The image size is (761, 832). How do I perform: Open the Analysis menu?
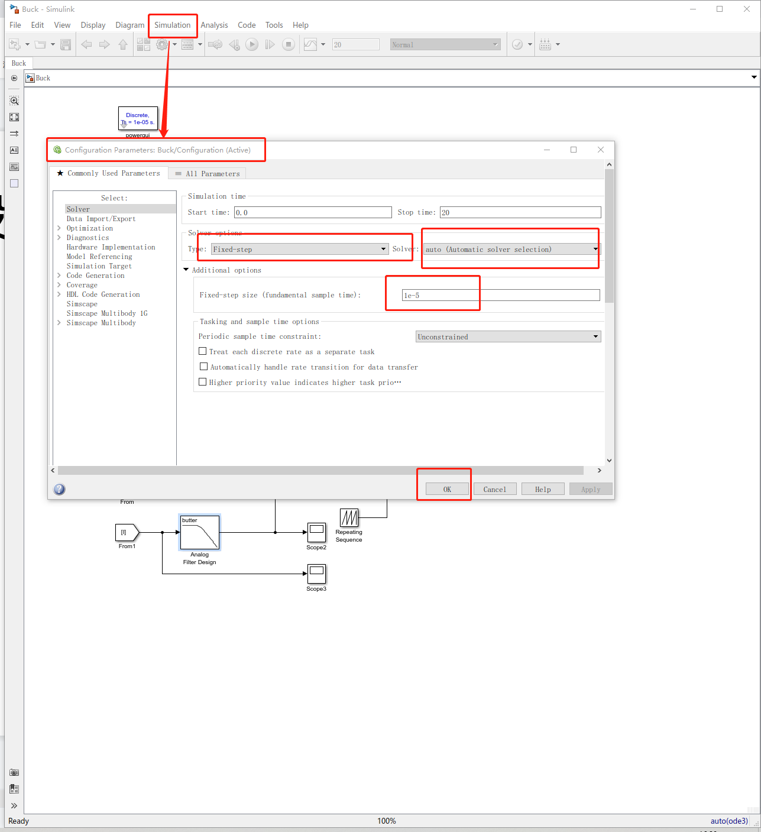click(214, 25)
